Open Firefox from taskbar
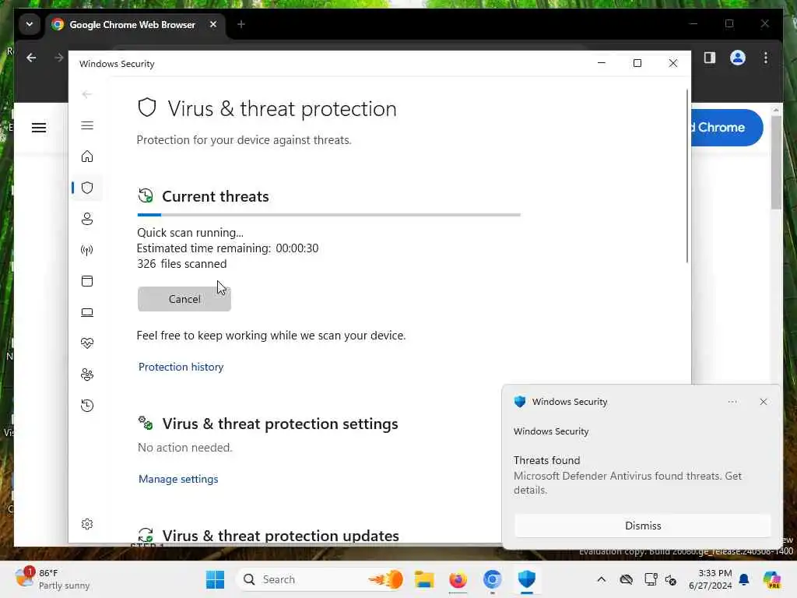The height and width of the screenshot is (598, 797). (458, 579)
